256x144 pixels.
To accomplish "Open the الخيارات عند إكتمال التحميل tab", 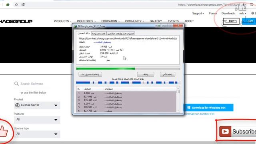I will tap(121, 34).
